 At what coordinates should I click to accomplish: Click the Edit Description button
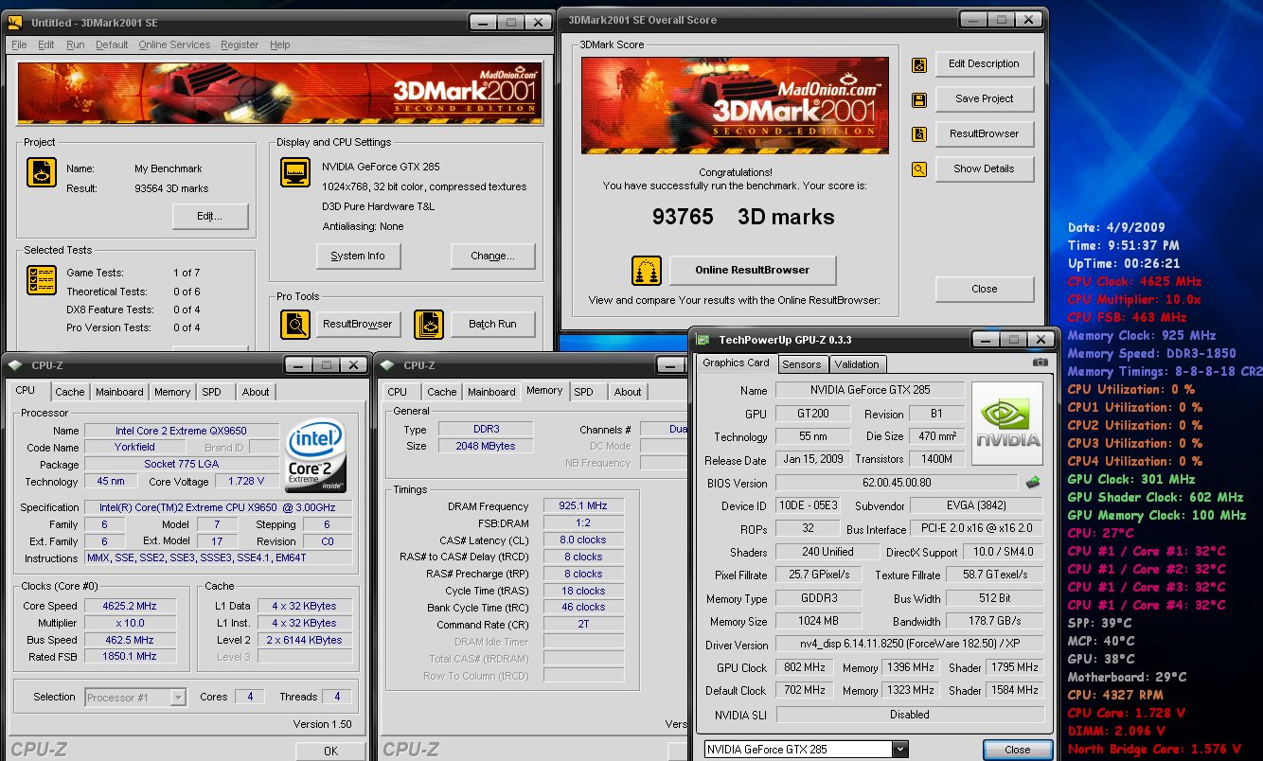coord(985,64)
